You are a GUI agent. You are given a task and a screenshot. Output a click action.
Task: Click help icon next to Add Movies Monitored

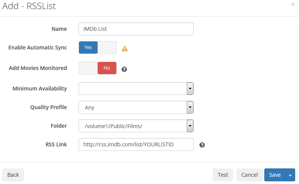[124, 69]
